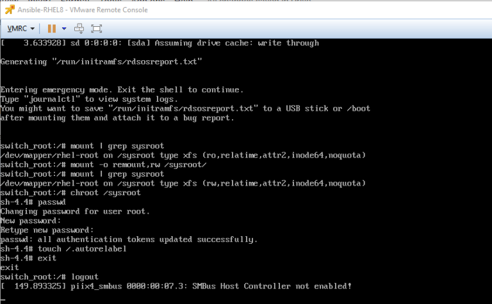This screenshot has width=492, height=304.
Task: Open the VMRC menu
Action: click(20, 28)
